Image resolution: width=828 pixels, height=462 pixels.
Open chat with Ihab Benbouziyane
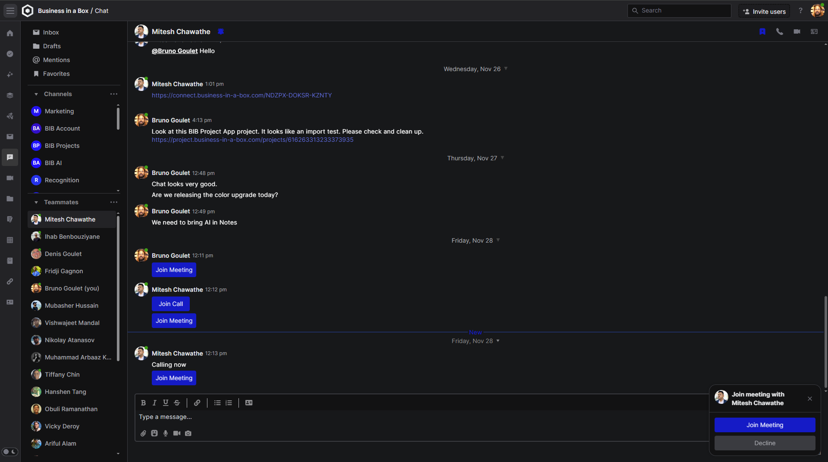click(72, 237)
